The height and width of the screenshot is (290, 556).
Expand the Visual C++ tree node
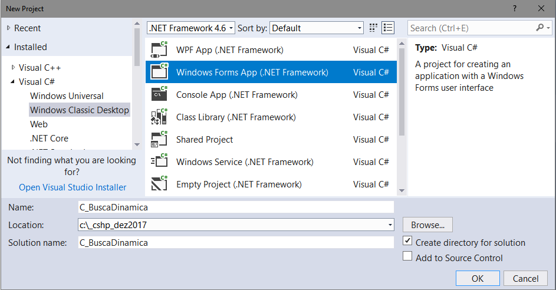(13, 67)
